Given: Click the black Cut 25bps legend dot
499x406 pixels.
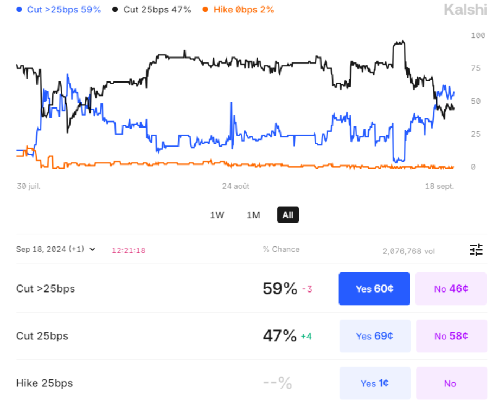Looking at the screenshot, I should coord(116,10).
